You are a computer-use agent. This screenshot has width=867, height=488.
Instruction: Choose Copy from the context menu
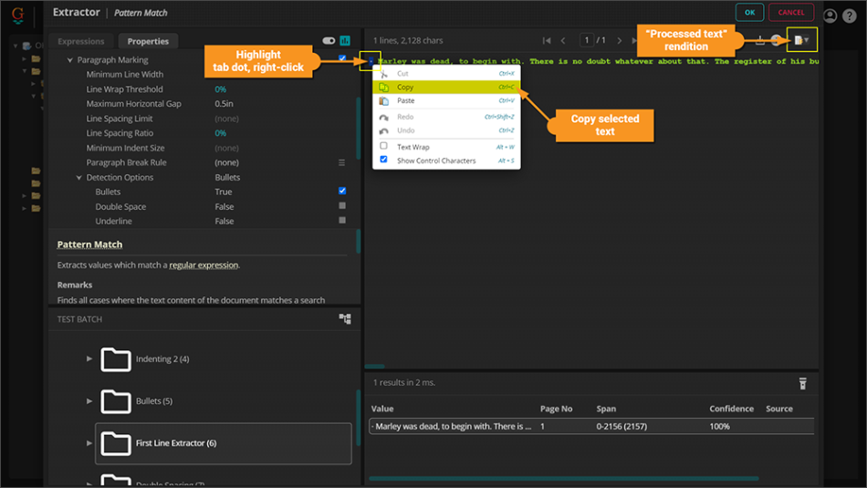[405, 88]
